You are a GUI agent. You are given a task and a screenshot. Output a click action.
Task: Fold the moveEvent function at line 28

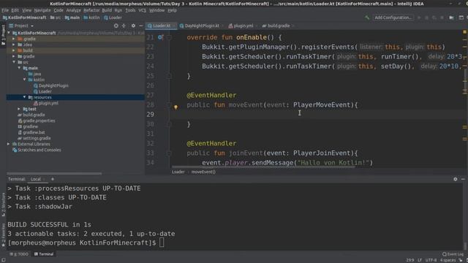169,105
